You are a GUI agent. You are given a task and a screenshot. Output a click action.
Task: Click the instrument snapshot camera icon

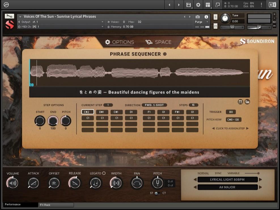click(198, 16)
